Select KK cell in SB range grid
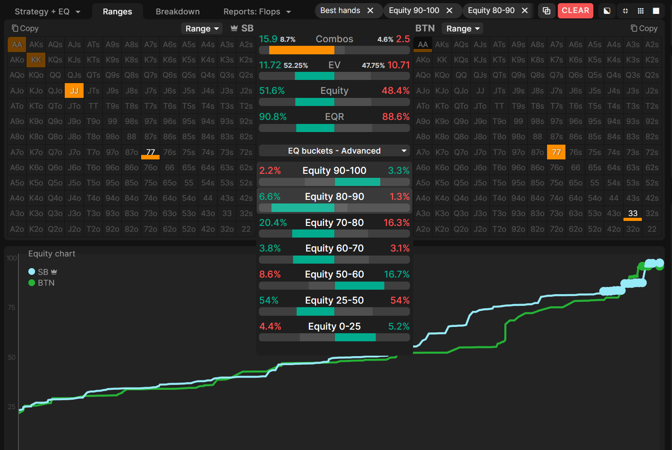 click(36, 60)
